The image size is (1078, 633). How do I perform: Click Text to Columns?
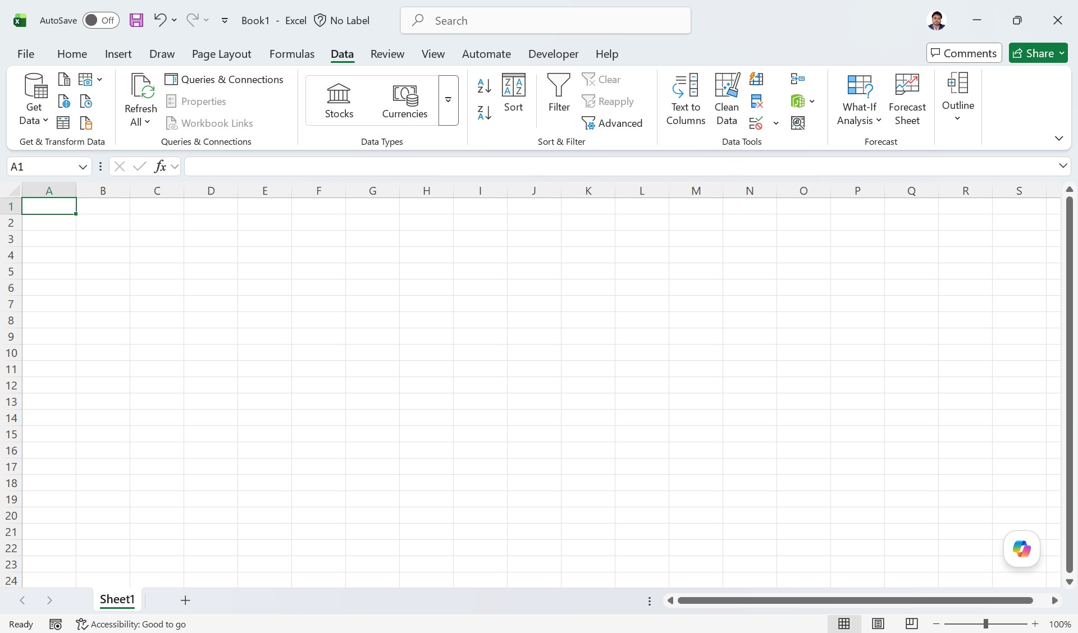click(686, 99)
